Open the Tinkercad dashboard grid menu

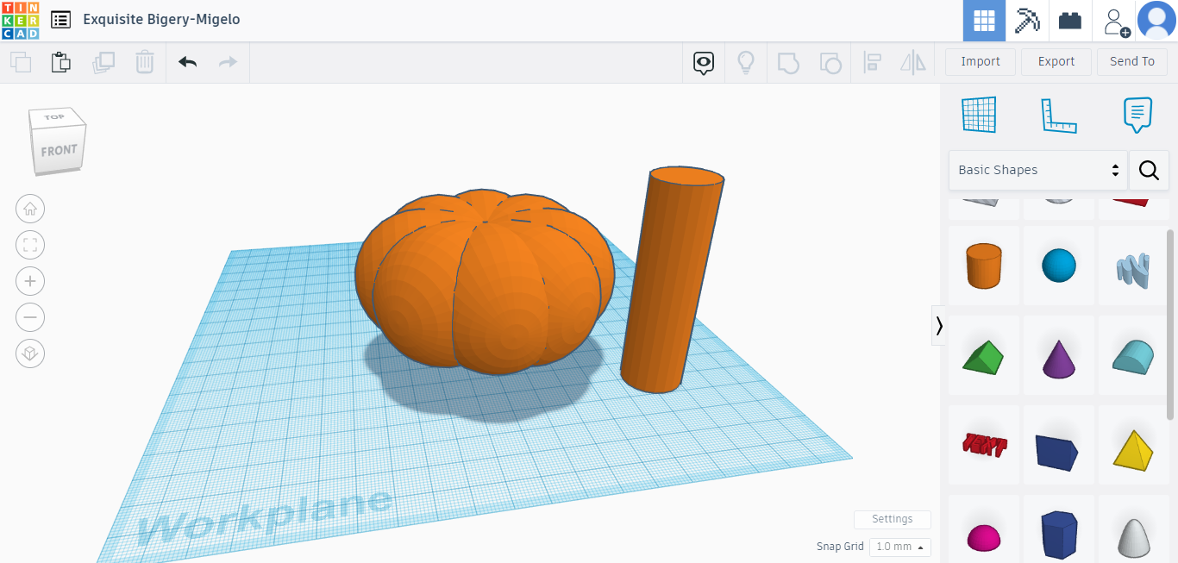[x=983, y=20]
